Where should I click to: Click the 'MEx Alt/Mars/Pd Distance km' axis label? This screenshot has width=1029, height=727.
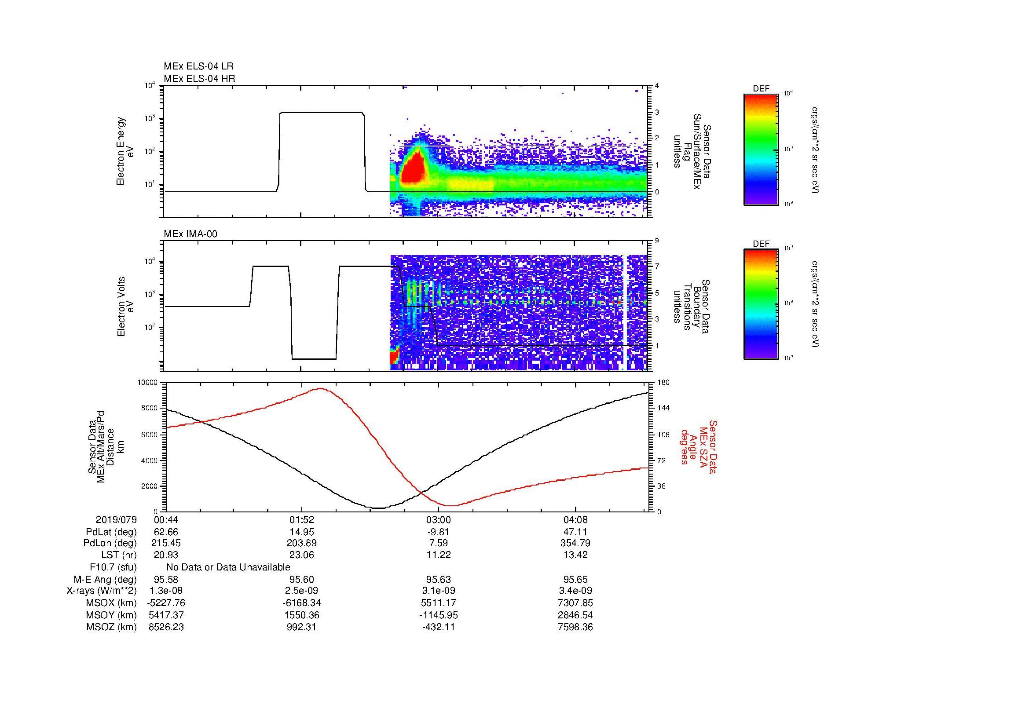[x=107, y=446]
